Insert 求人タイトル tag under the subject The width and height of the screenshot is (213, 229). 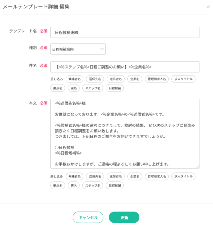[183, 79]
